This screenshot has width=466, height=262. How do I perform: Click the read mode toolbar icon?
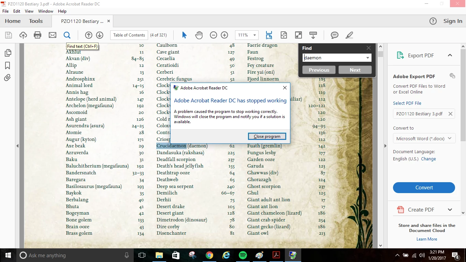313,35
